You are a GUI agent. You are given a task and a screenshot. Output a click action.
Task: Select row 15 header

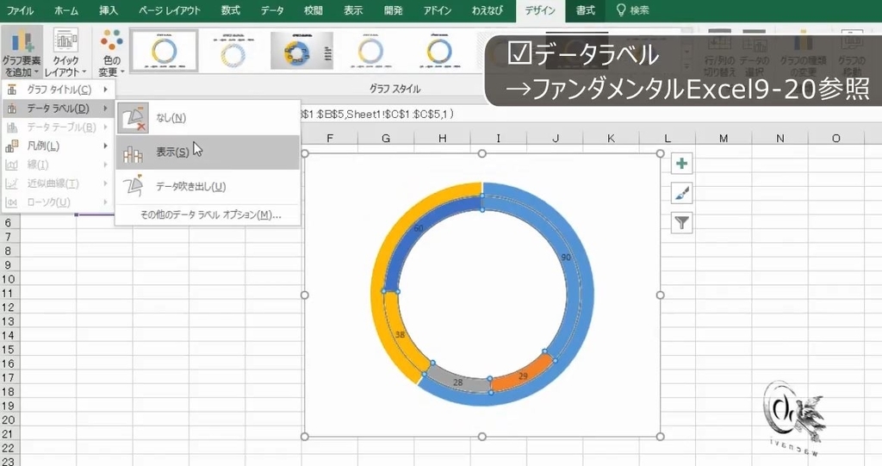9,350
